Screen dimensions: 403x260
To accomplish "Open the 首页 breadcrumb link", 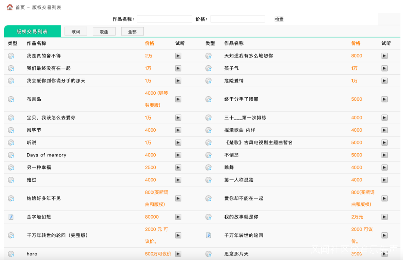I will coord(20,7).
